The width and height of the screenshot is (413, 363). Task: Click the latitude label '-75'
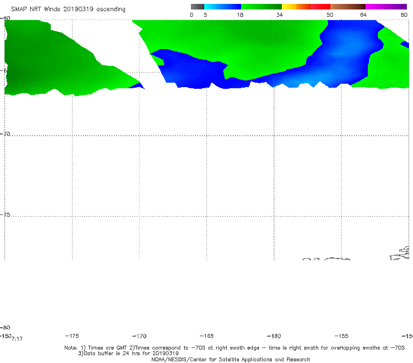click(5, 215)
